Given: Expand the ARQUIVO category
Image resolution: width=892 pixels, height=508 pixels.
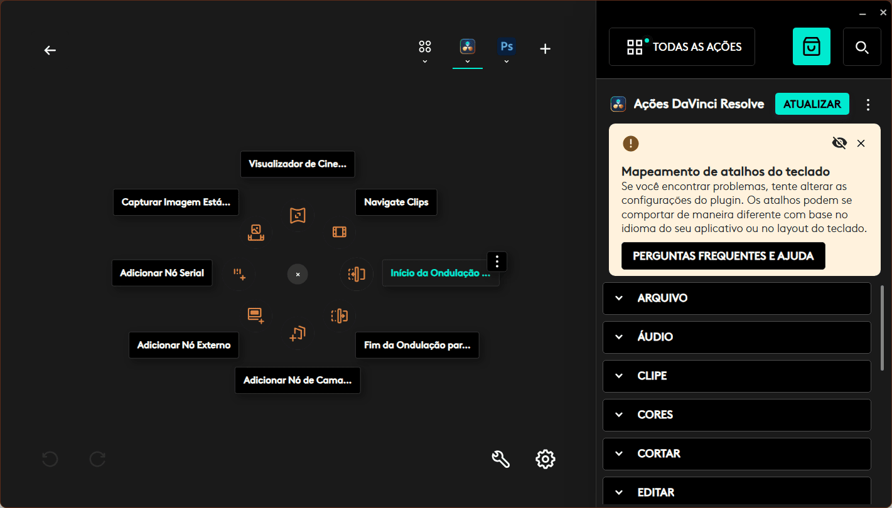Looking at the screenshot, I should (x=736, y=299).
